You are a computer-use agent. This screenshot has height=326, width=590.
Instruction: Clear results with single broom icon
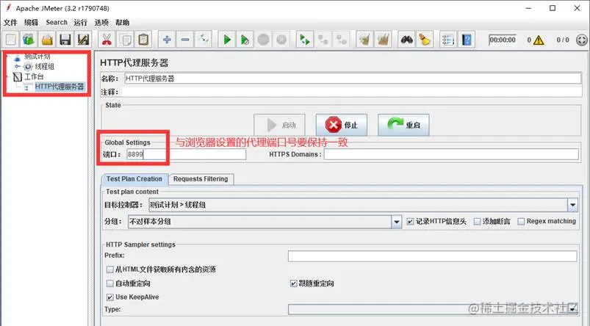click(364, 40)
